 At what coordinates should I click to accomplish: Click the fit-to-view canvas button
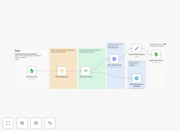tap(8, 123)
